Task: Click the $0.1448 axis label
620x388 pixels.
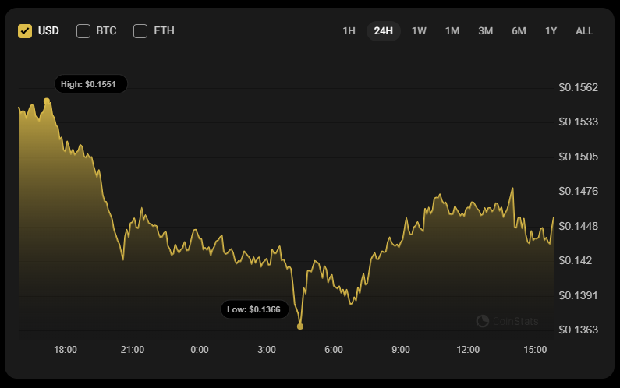Action: 578,226
